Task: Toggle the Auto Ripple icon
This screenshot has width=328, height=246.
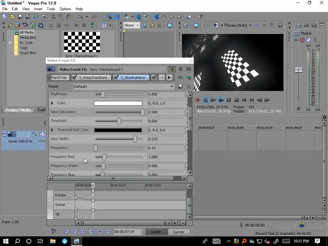Action: pyautogui.click(x=126, y=17)
